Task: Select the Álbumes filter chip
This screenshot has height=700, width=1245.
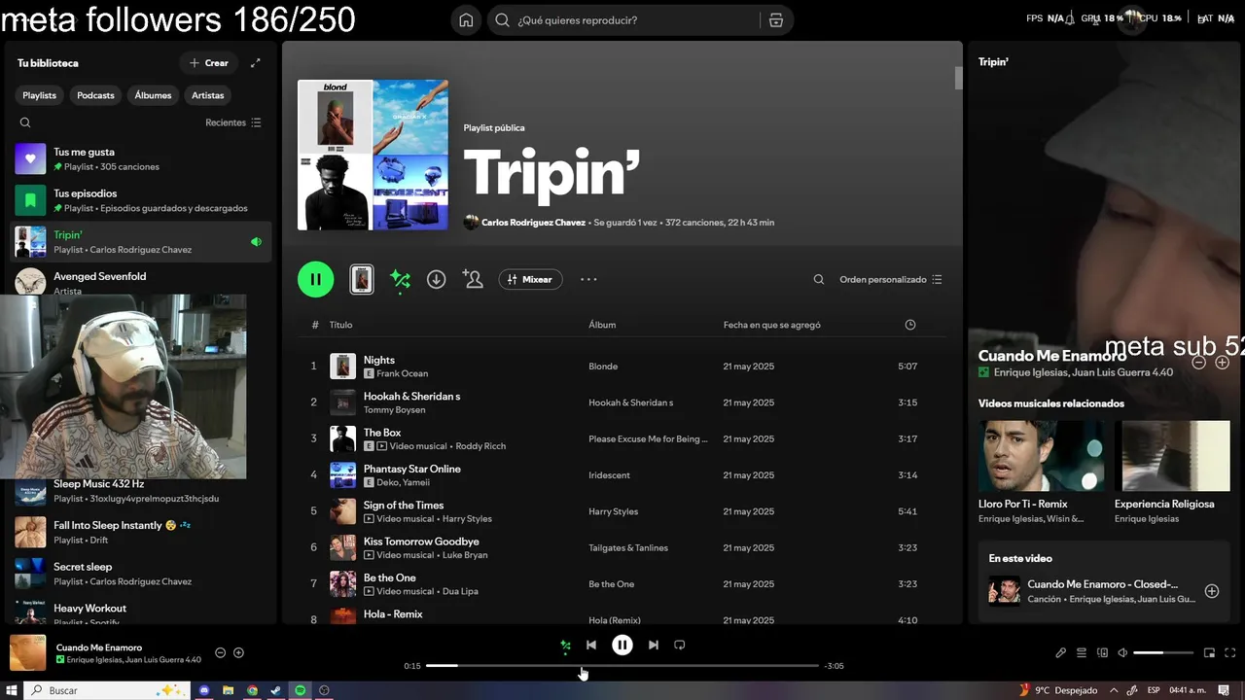Action: [x=153, y=95]
